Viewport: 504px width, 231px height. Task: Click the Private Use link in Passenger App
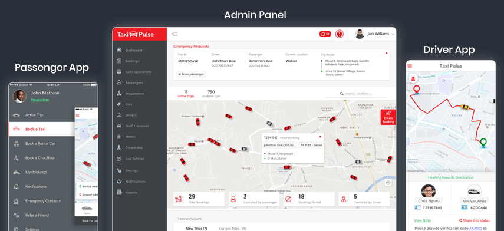point(40,100)
